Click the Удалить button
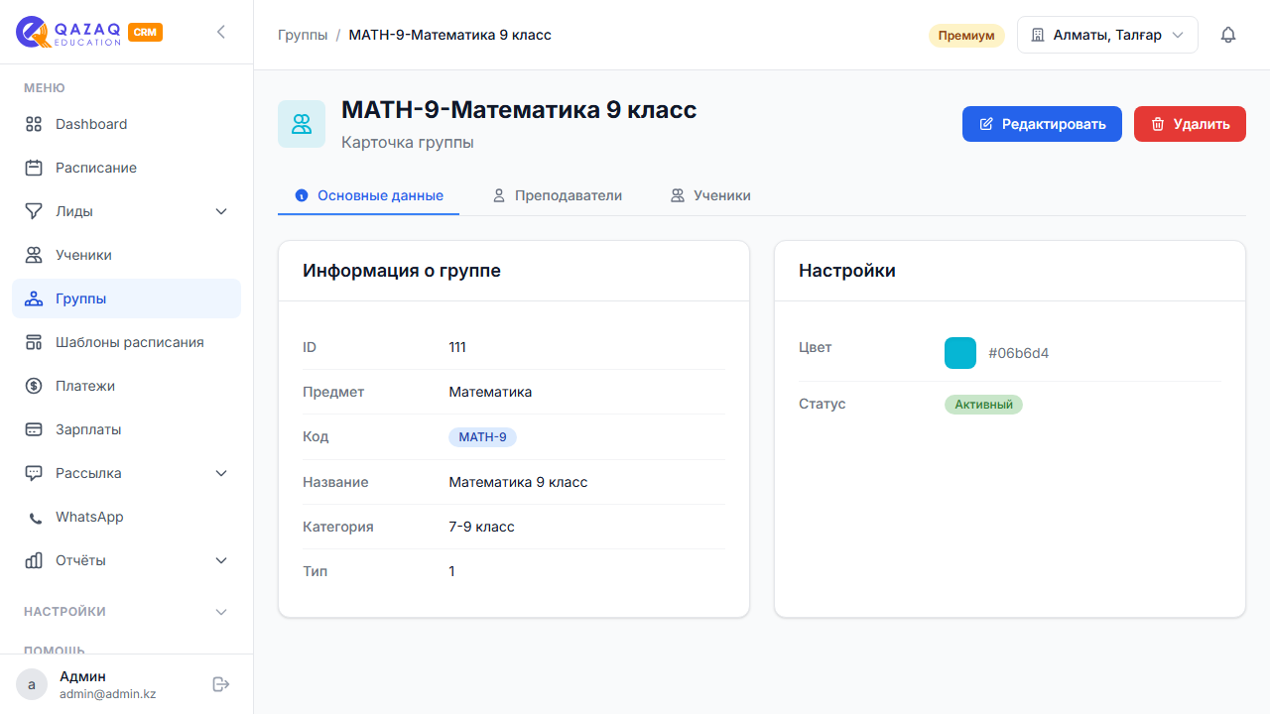Viewport: 1270px width, 714px height. [1190, 124]
